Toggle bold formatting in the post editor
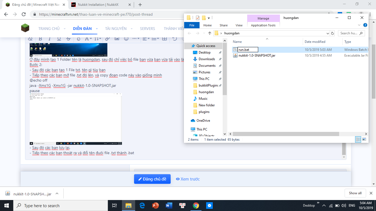Screen dimensions: 376x211 (x=40, y=39)
